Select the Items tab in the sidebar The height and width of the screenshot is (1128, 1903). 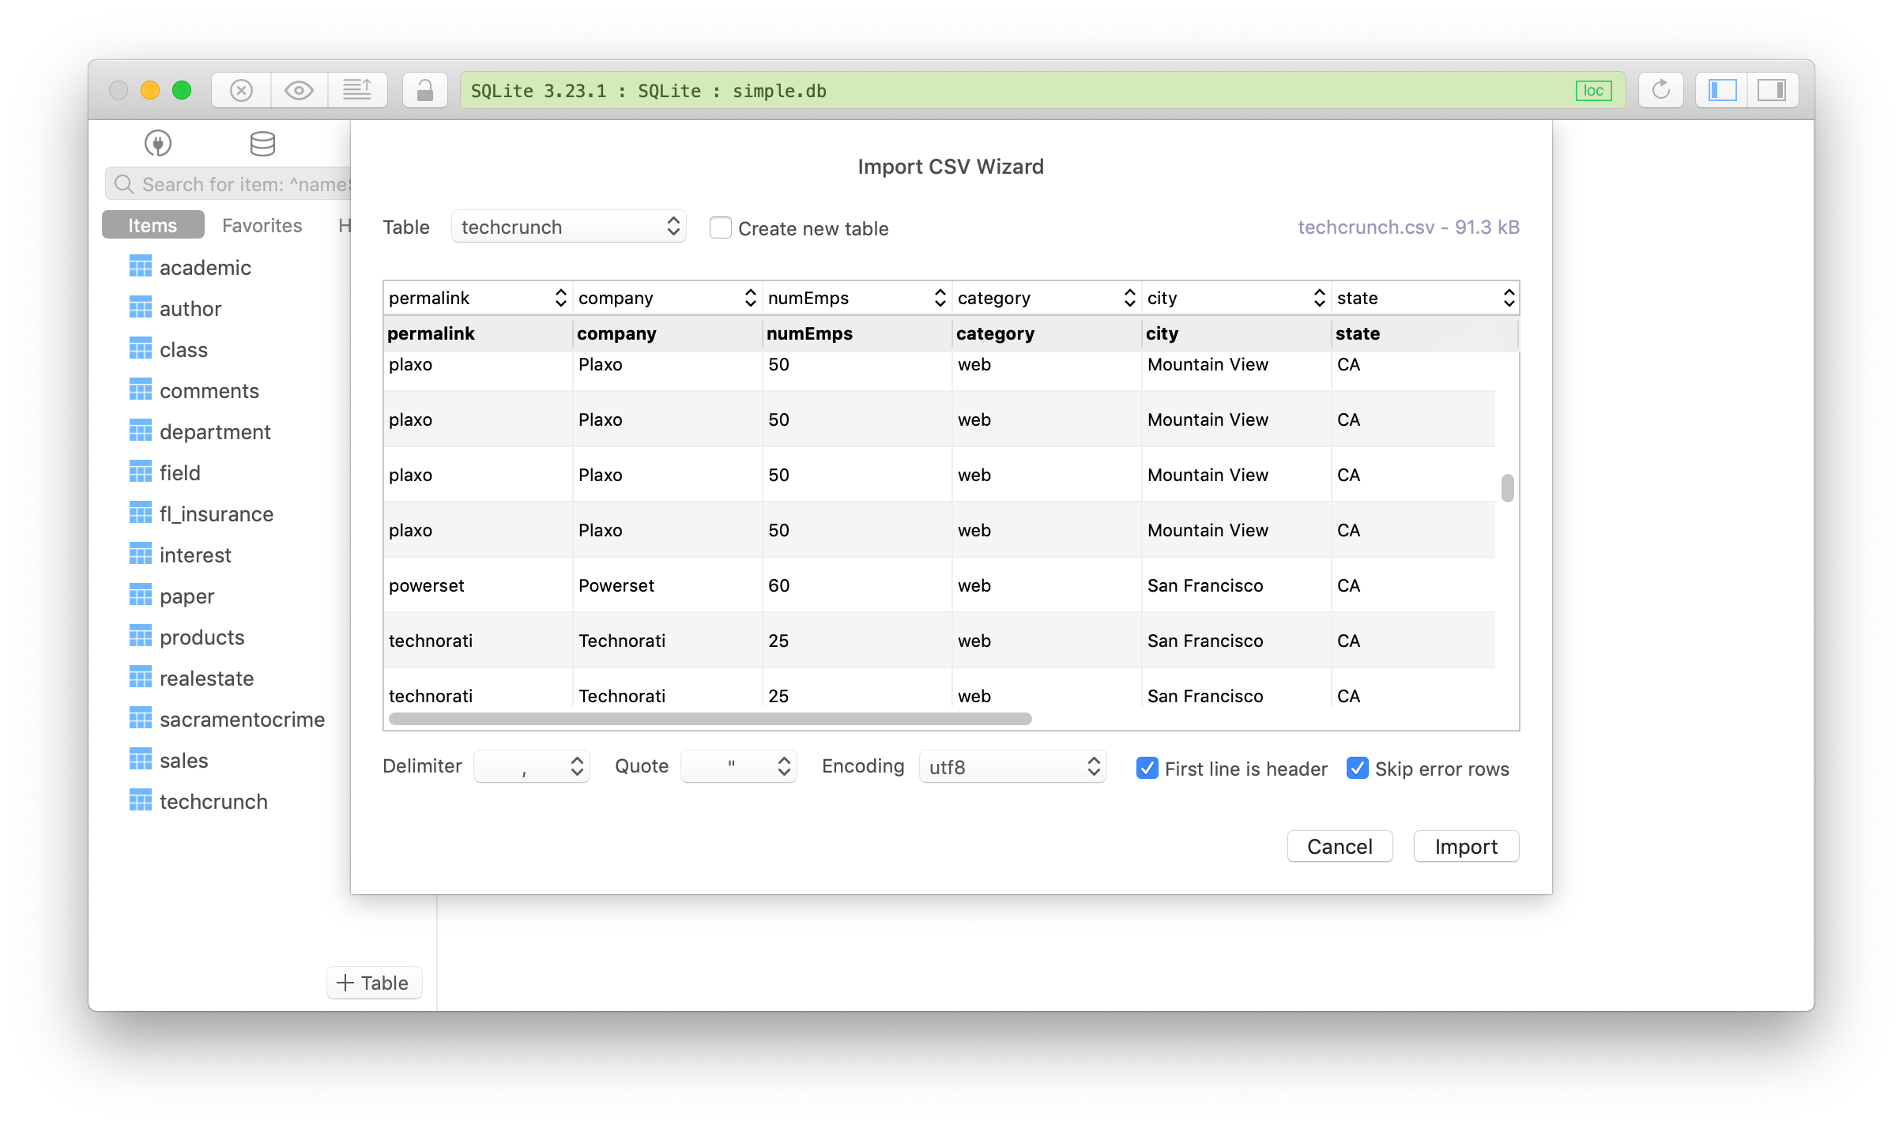152,224
